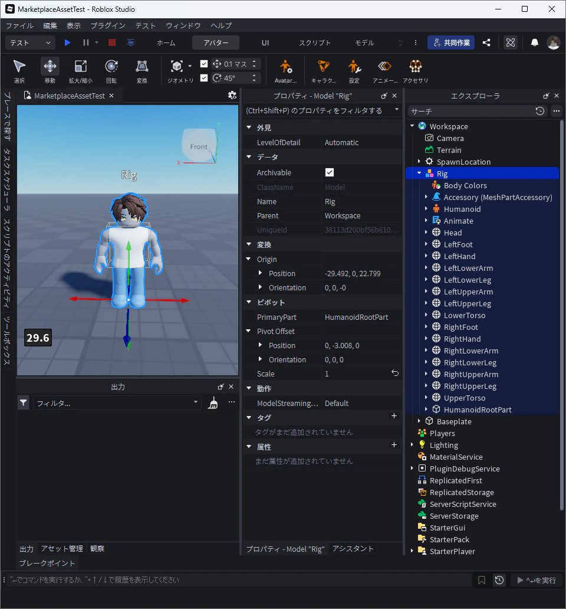Image resolution: width=566 pixels, height=609 pixels.
Task: Switch to the アシスタント tab
Action: pos(353,548)
